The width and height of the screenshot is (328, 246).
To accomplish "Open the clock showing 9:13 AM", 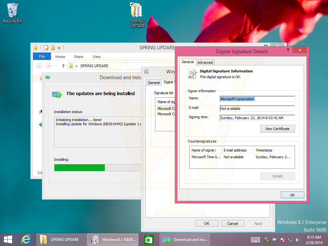I will (314, 240).
